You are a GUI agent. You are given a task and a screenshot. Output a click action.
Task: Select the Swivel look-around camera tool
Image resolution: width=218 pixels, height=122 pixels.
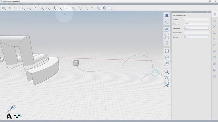pos(167,57)
